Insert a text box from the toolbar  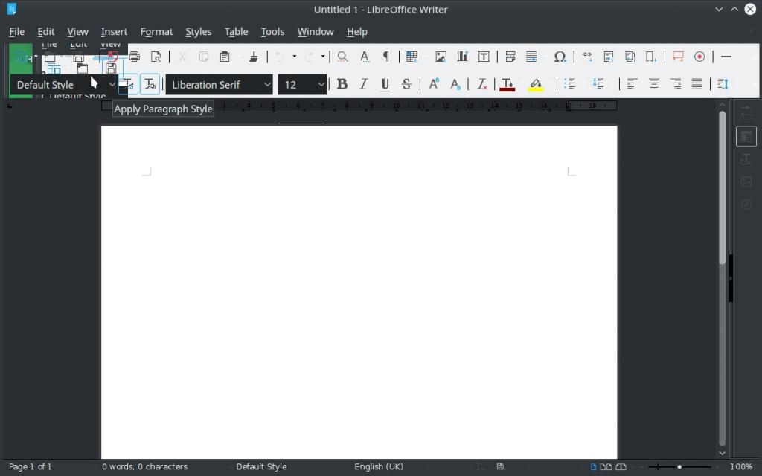[484, 57]
